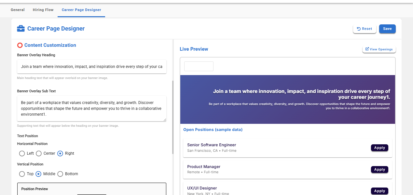Switch to the General tab
413x195 pixels.
(18, 10)
